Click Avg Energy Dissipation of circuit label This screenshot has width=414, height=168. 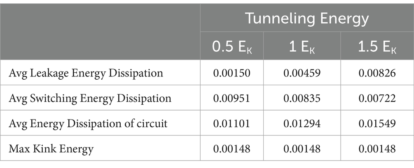88,123
